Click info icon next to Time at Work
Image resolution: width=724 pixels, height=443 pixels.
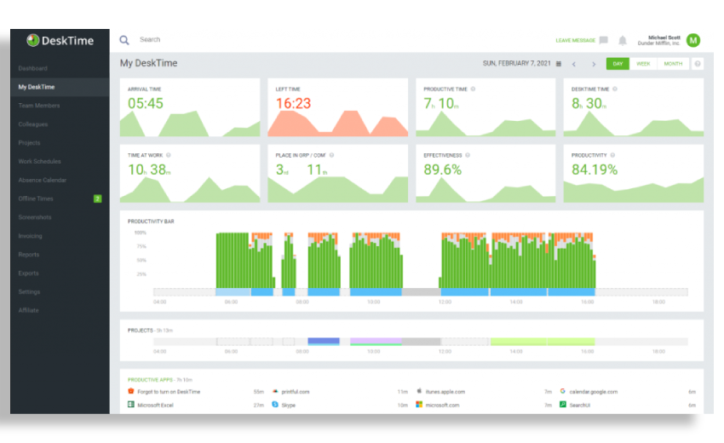[x=169, y=155]
